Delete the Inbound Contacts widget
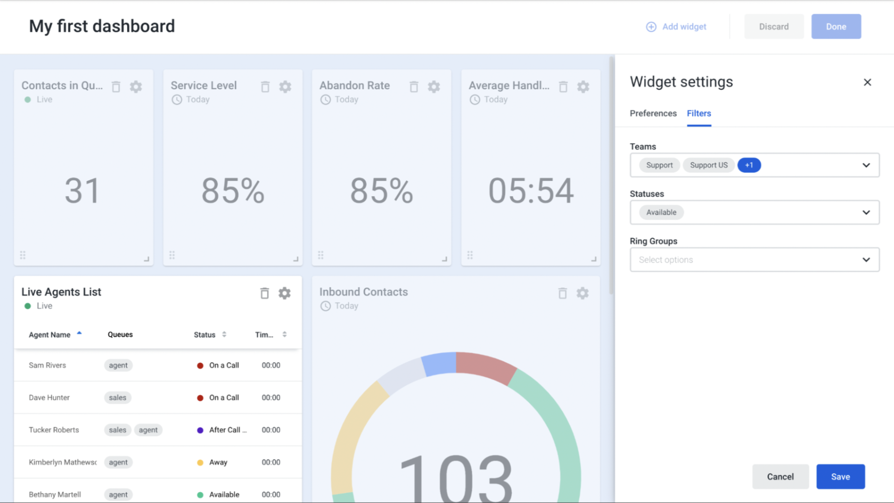894x503 pixels. (563, 293)
